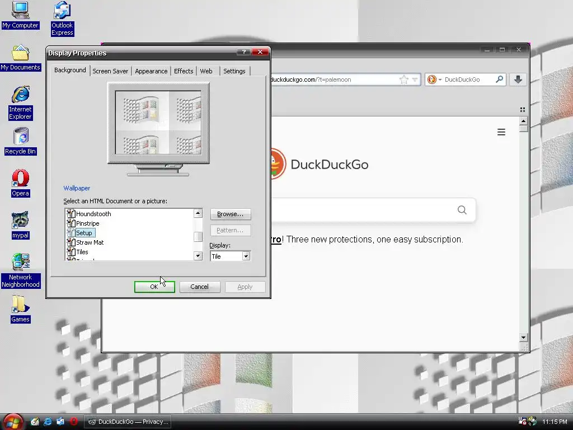Click the wallpaper list scrollbar thumb
Viewport: 573px width, 430px height.
point(198,237)
